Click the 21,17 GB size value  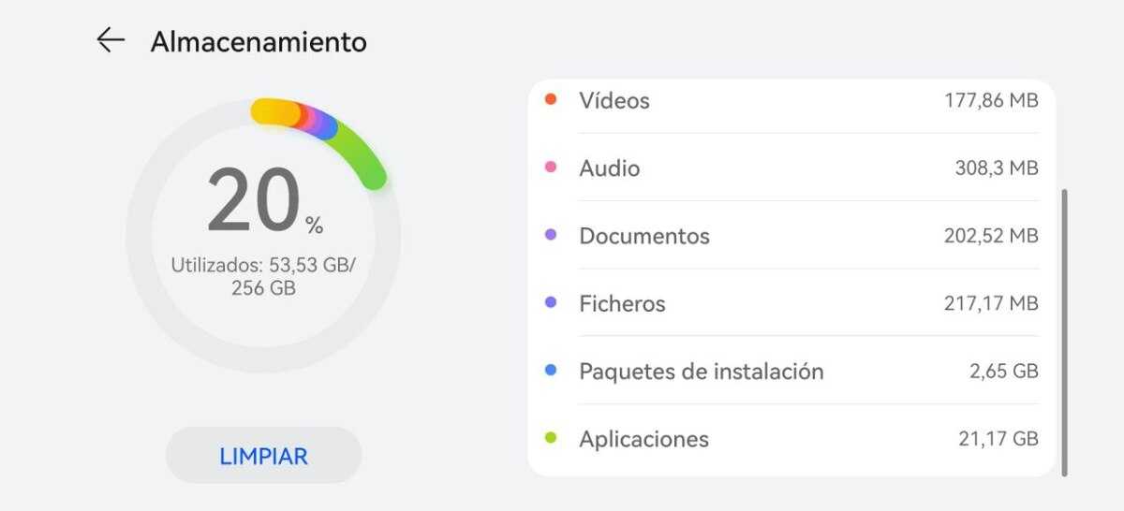pos(998,439)
